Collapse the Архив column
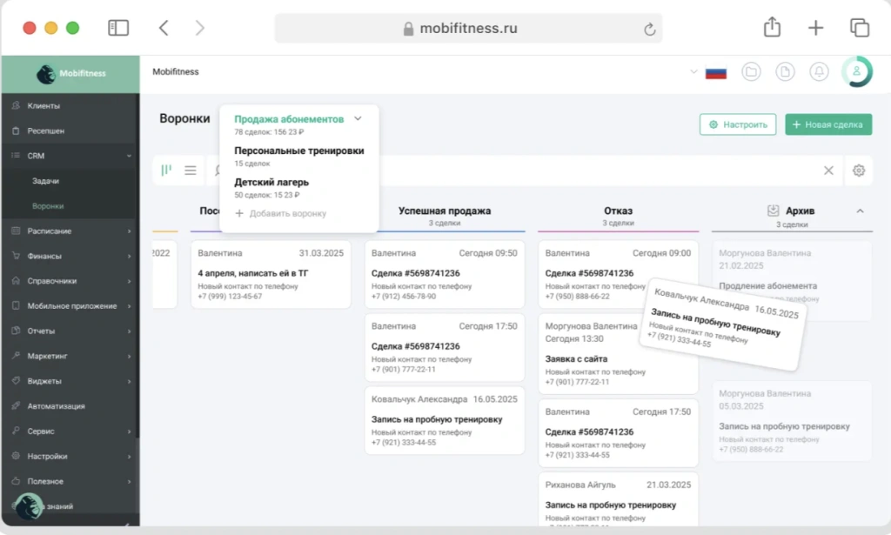 point(861,211)
